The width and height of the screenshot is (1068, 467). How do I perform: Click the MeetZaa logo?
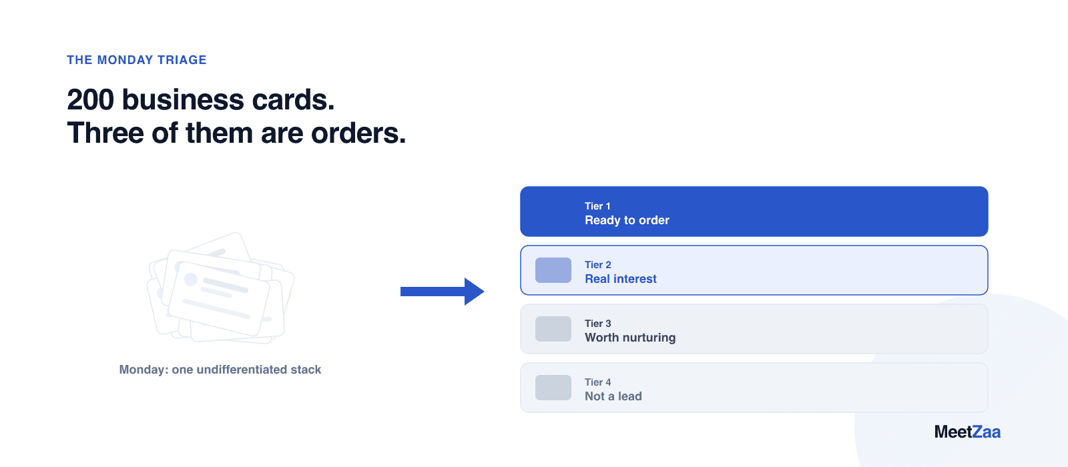tap(967, 432)
